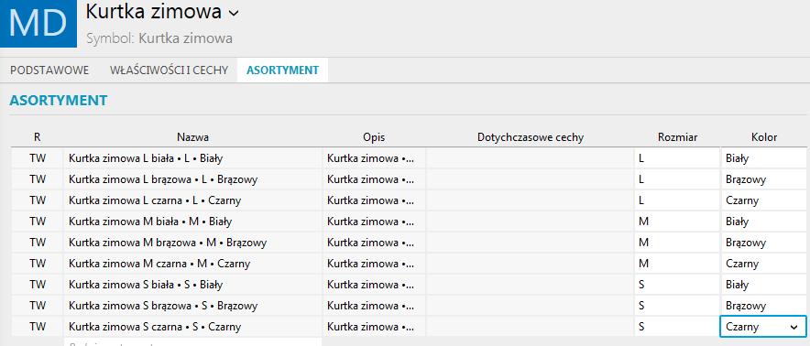Select the name cell Kurtka zimowa M brązowa
The width and height of the screenshot is (810, 346).
pyautogui.click(x=192, y=243)
